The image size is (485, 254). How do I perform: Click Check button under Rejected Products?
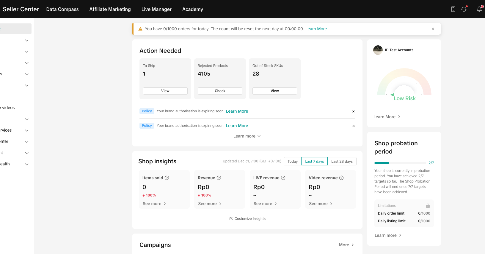click(x=220, y=91)
